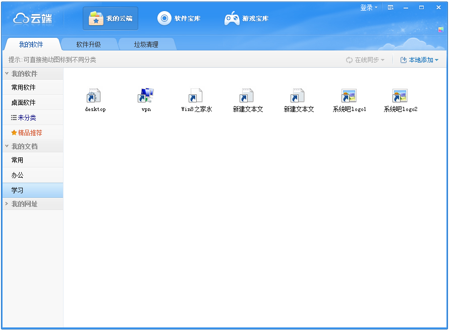Click the 系统吧logo2 file name label
Image resolution: width=450 pixels, height=332 pixels.
coord(401,109)
